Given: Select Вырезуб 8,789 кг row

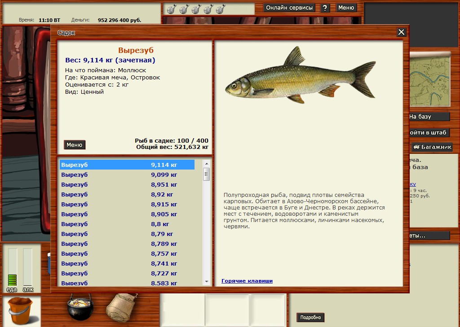Looking at the screenshot, I should (x=127, y=244).
